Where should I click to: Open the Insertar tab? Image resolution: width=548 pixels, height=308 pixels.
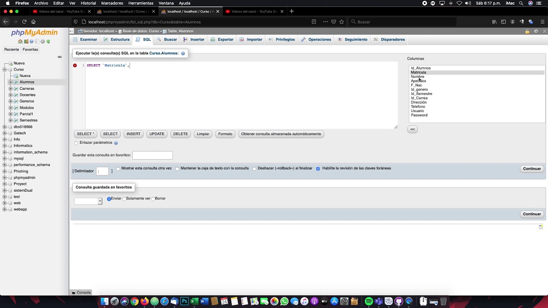(194, 39)
